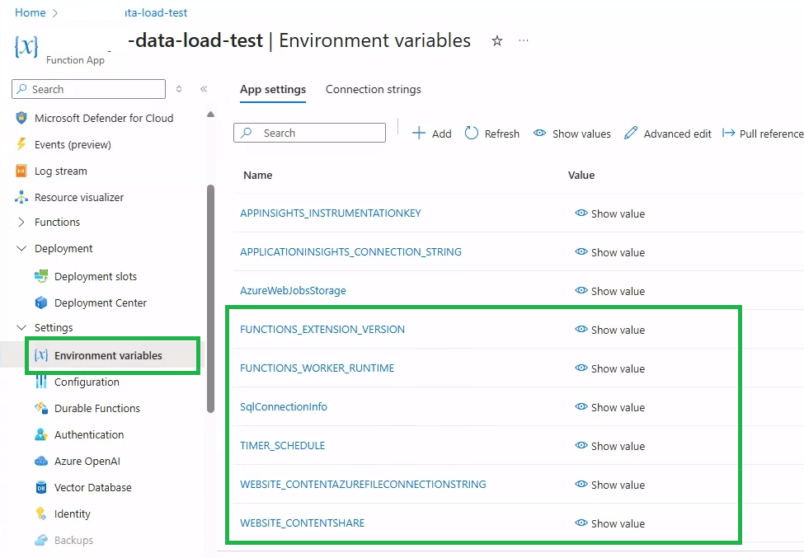Collapse the Settings section

point(21,327)
